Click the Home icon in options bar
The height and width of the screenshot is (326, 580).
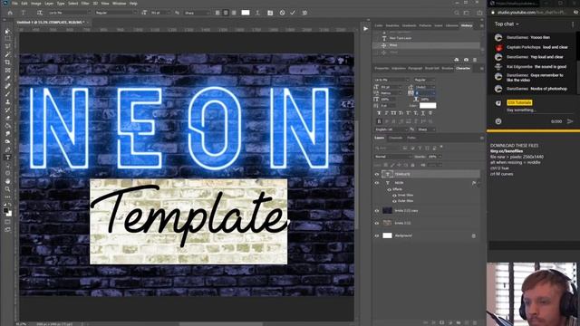pos(10,13)
